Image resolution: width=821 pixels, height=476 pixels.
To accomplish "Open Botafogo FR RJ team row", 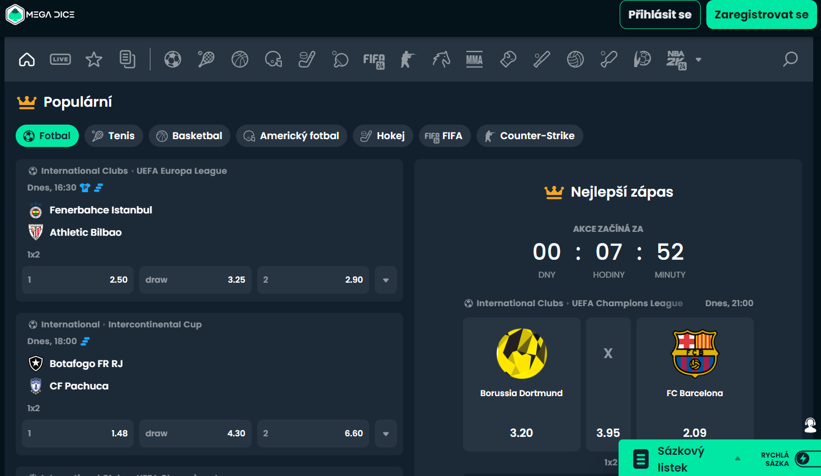I will [x=86, y=364].
